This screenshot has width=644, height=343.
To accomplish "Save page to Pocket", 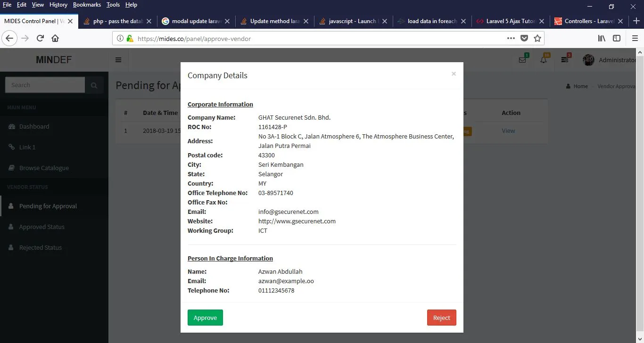I will click(524, 38).
